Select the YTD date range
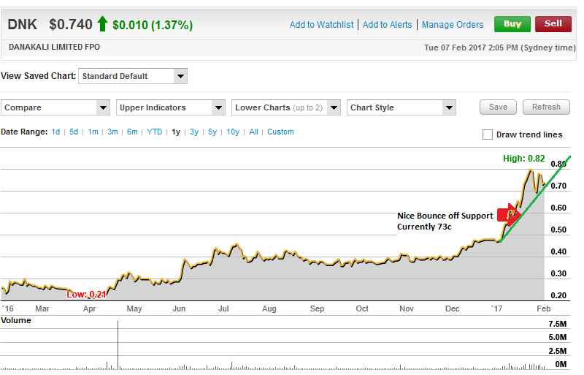This screenshot has width=584, height=375. point(154,132)
